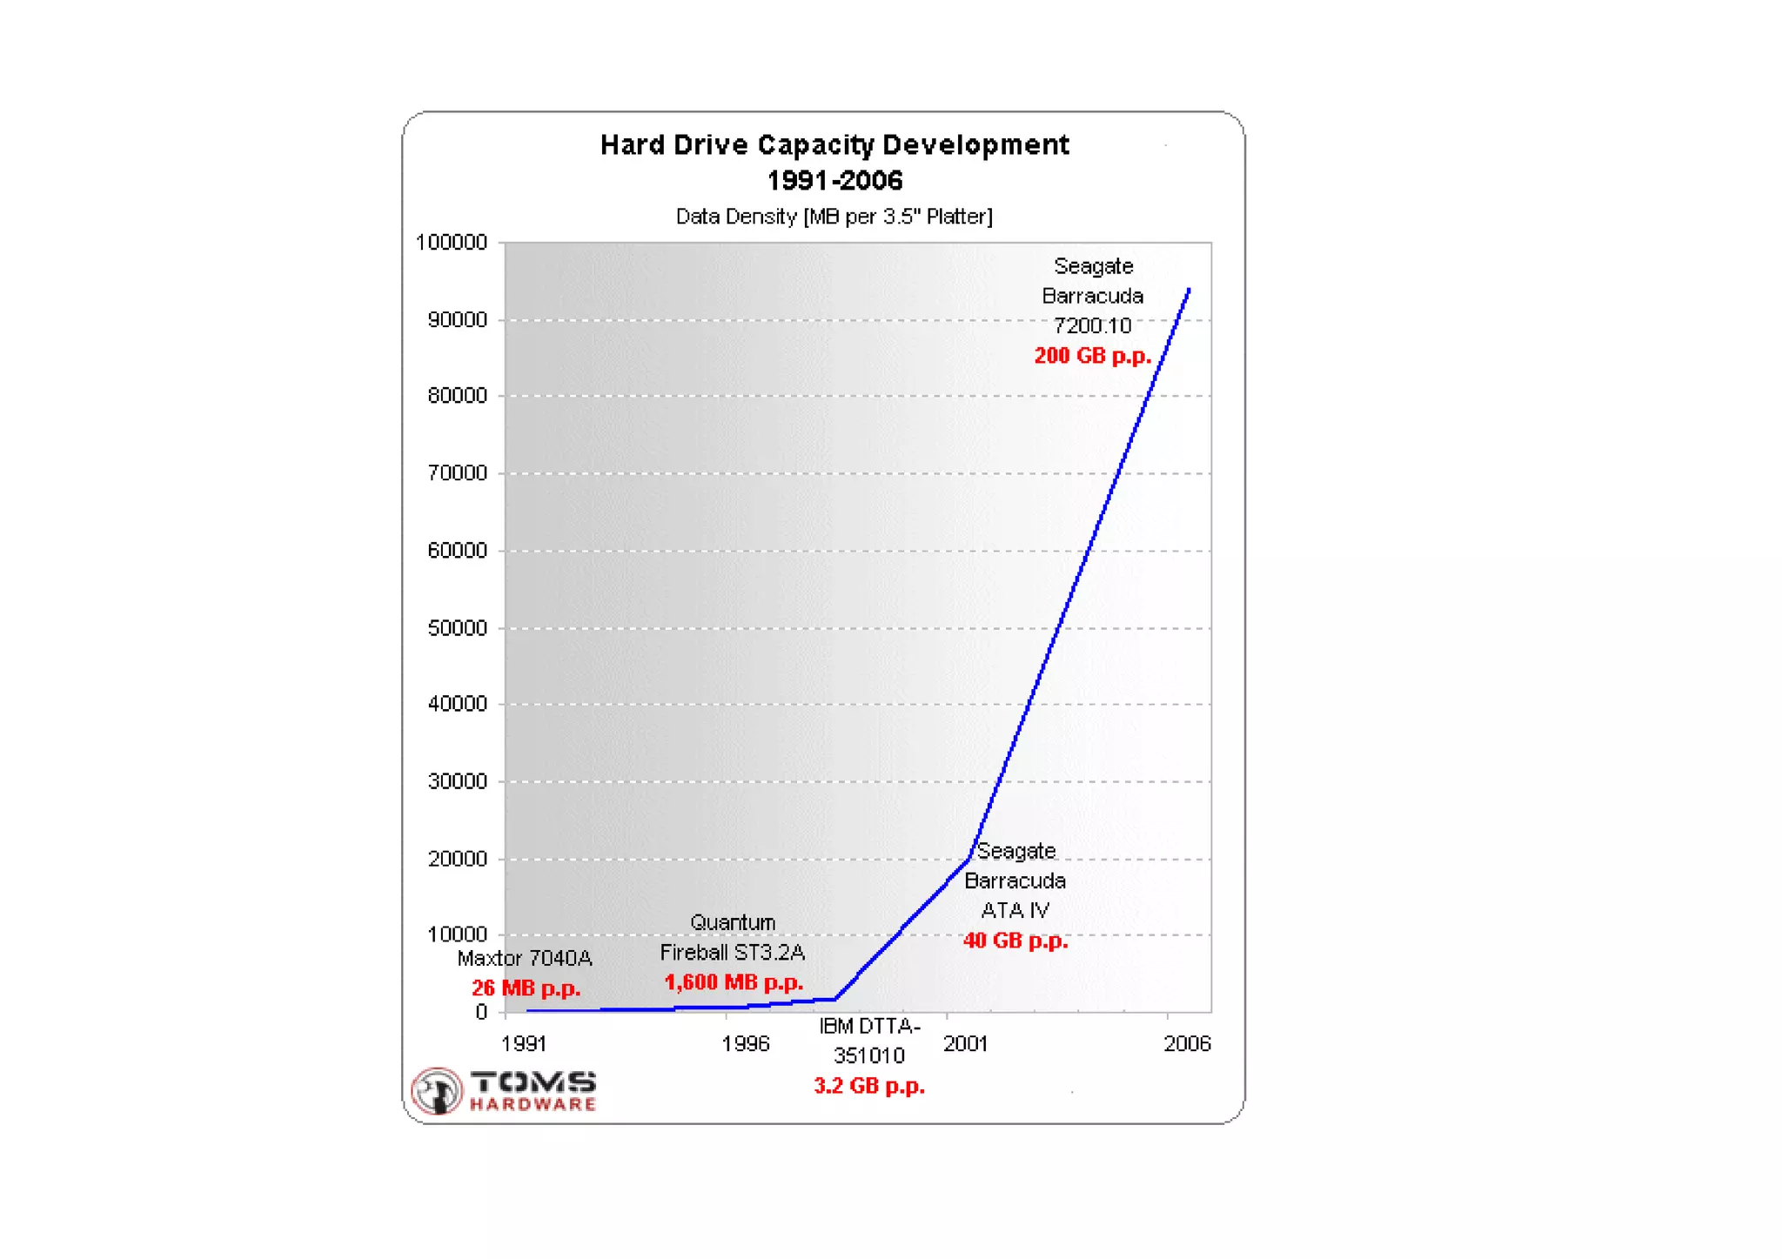Click the Data Density axis caption
Screen dimensions: 1782x1259
(x=834, y=217)
